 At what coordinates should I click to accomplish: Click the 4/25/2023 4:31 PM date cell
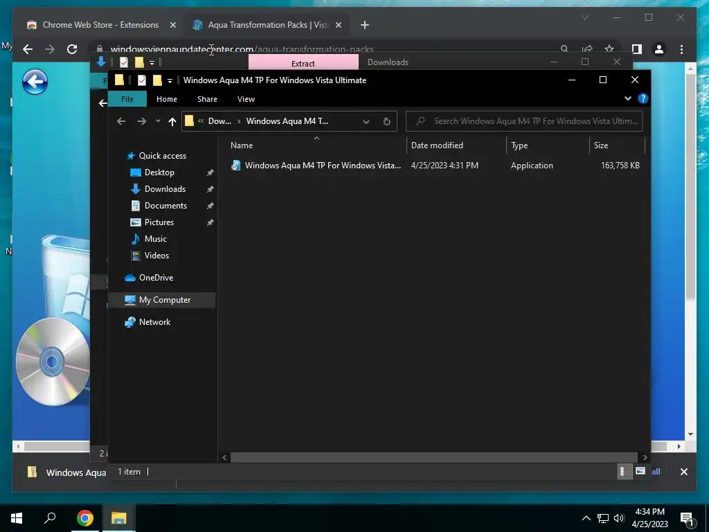(445, 166)
